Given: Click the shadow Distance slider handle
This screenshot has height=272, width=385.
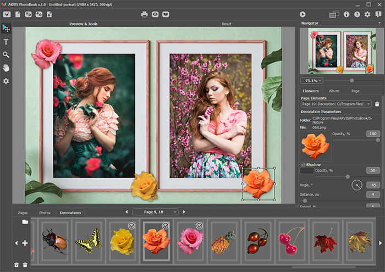Looking at the screenshot, I should (x=305, y=201).
